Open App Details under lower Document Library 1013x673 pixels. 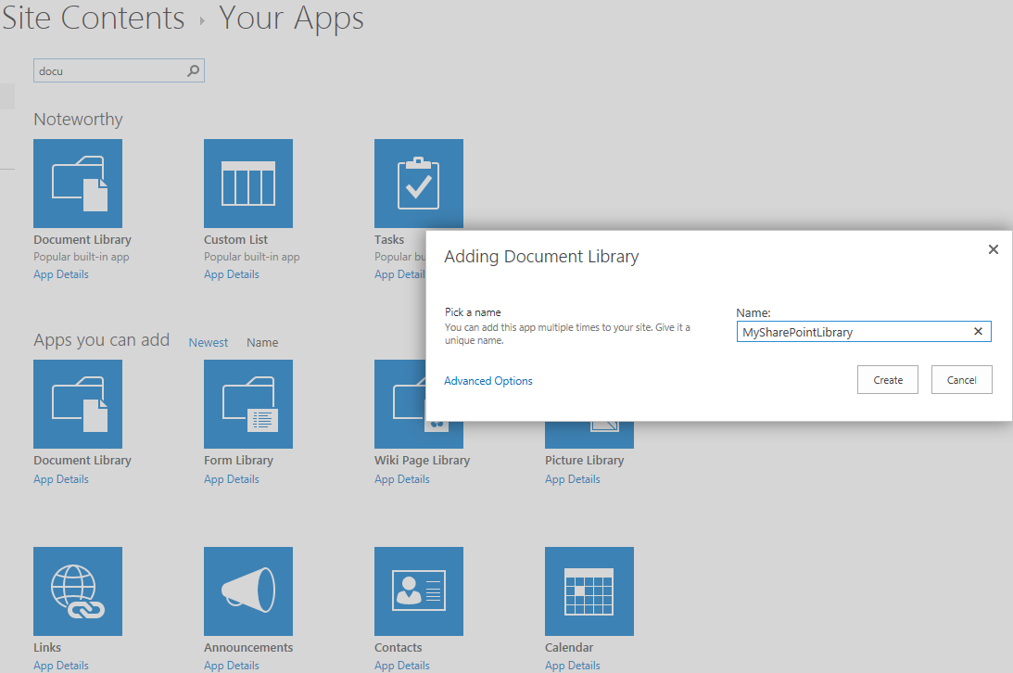(61, 479)
